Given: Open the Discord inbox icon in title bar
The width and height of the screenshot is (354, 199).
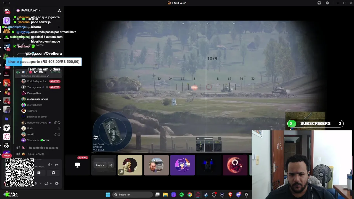Looking at the screenshot, I should click(319, 3).
